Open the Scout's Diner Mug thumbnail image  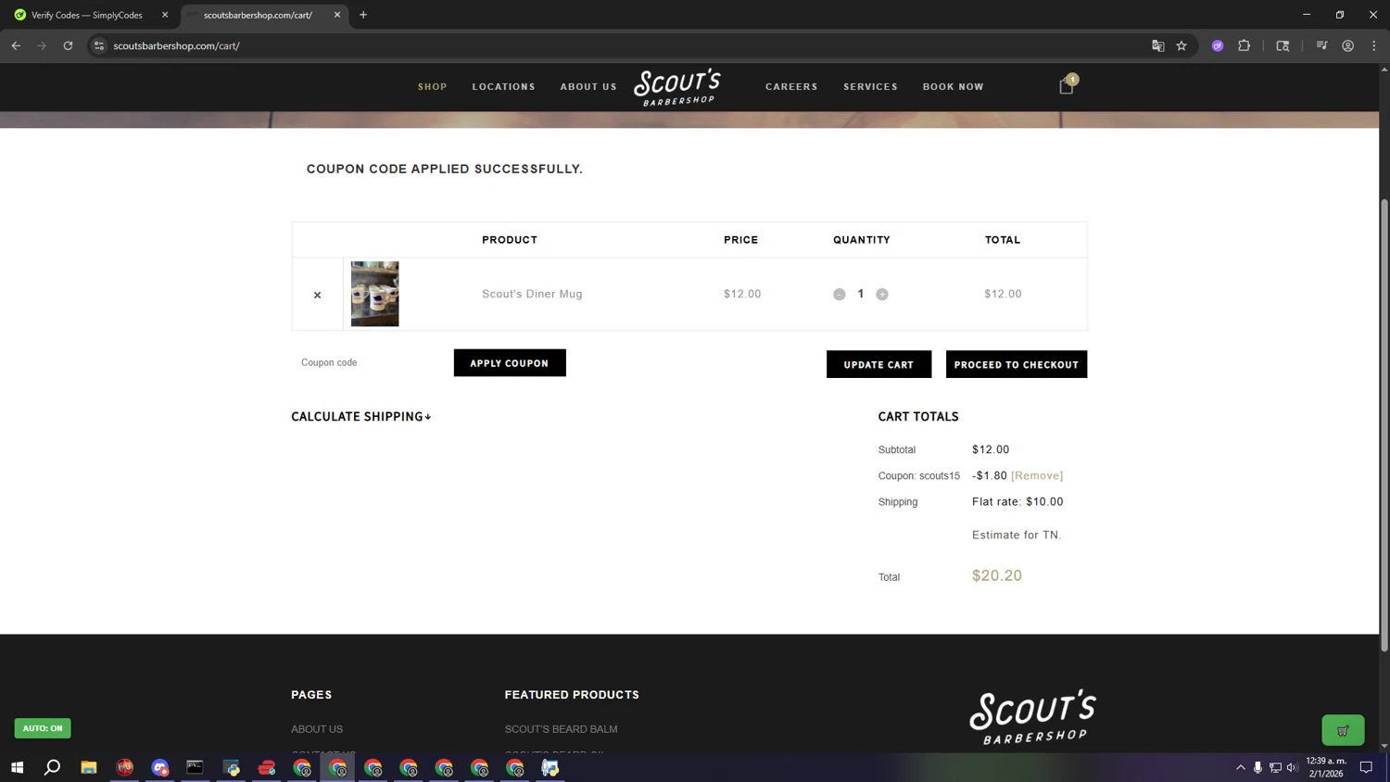pos(374,294)
